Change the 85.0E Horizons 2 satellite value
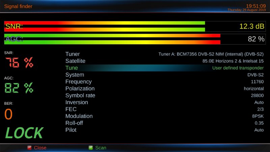The image size is (270, 152). click(233, 61)
